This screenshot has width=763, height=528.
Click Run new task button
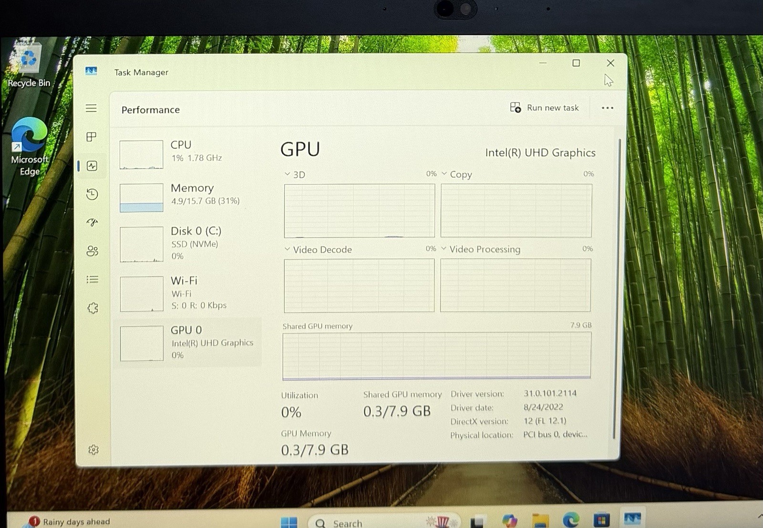tap(544, 108)
